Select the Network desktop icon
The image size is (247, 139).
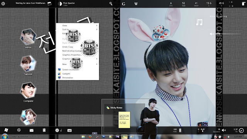point(28,65)
